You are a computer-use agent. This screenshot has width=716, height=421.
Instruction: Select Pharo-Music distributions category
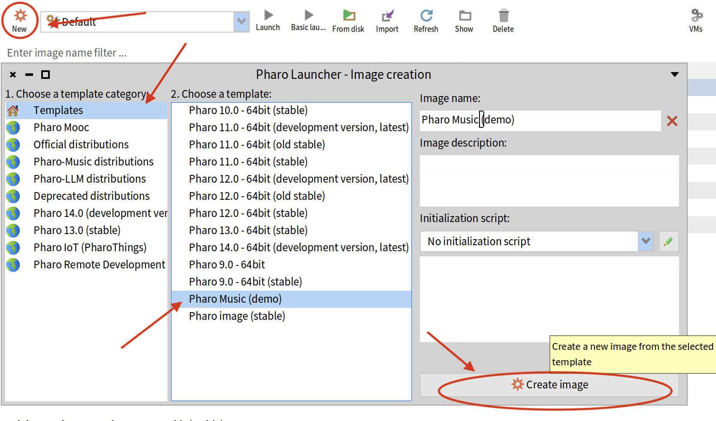(x=86, y=162)
